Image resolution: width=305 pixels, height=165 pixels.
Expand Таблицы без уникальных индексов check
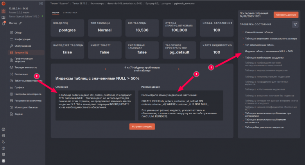264,127
